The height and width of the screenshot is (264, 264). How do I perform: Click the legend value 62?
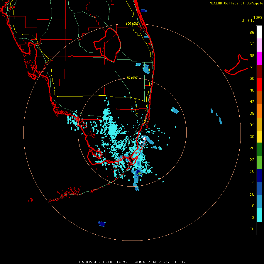252,44
